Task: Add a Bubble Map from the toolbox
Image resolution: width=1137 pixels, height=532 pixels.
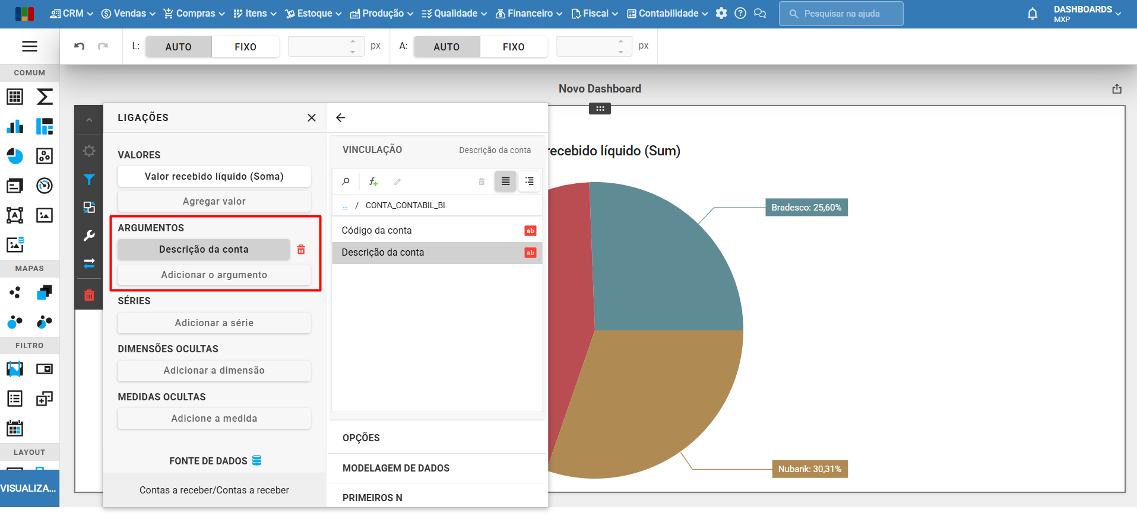Action: (15, 322)
